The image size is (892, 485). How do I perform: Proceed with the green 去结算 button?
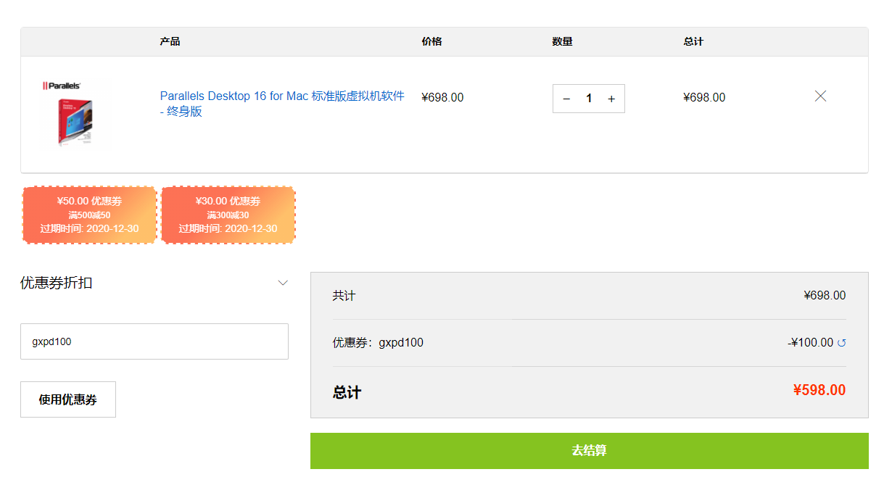590,451
